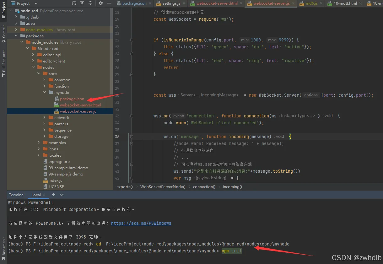Click the expand all icon in Project panel
The height and width of the screenshot is (264, 383).
coord(82,3)
